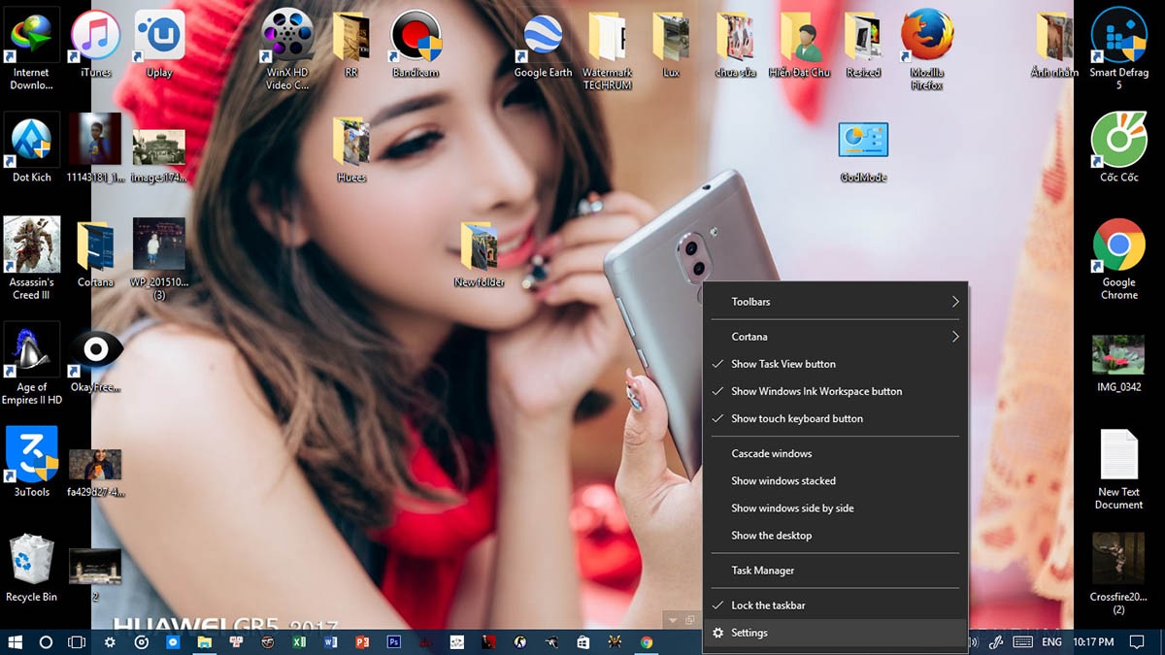
Task: Select the WinX HD Video Converter icon
Action: point(287,49)
